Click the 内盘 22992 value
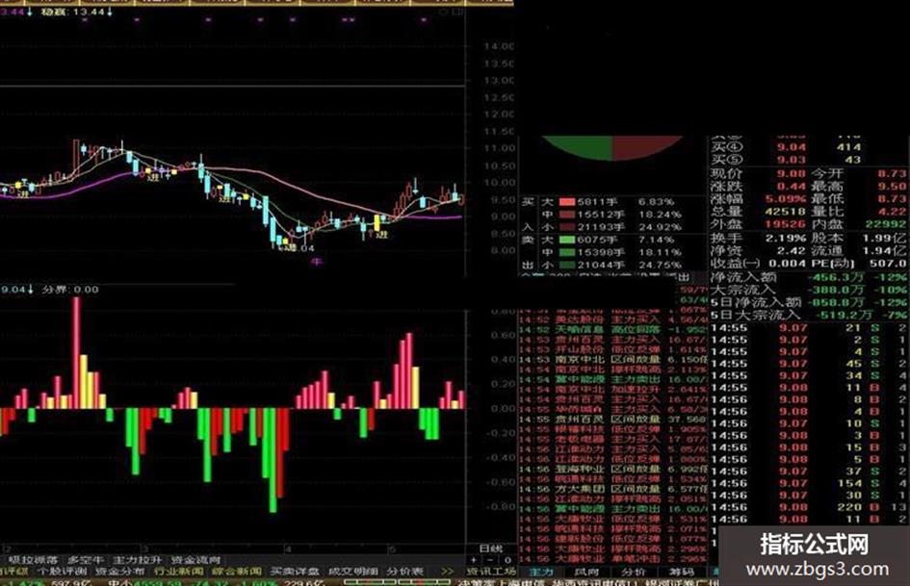Image resolution: width=910 pixels, height=586 pixels. click(x=886, y=224)
